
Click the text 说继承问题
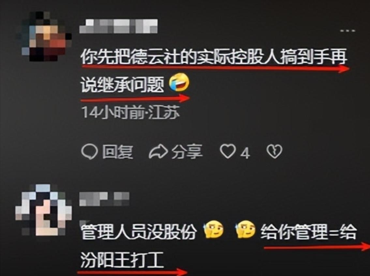coord(122,85)
